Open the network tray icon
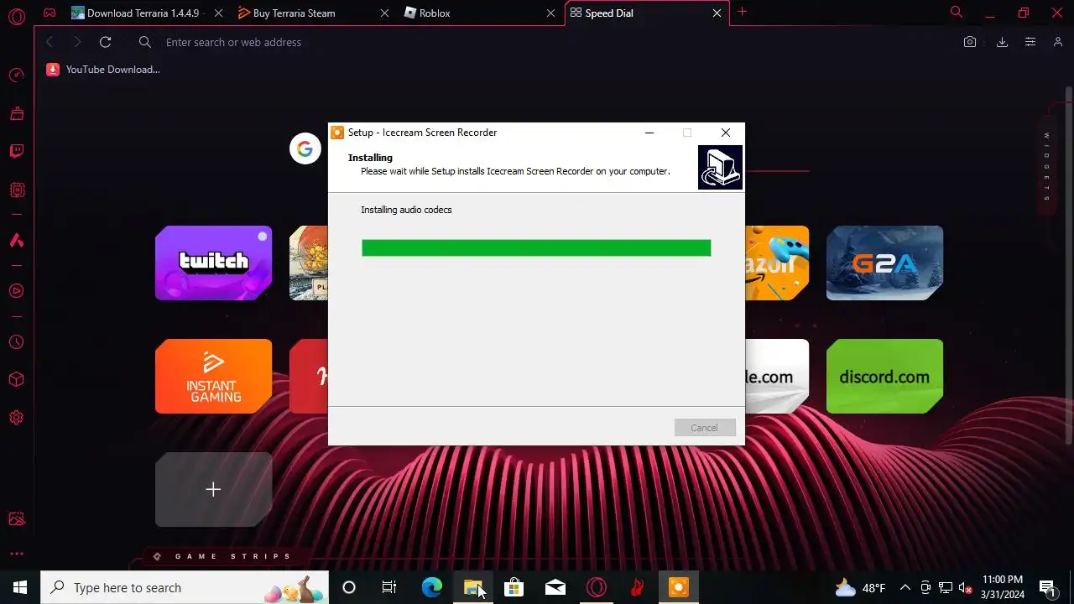Image resolution: width=1074 pixels, height=604 pixels. [x=946, y=587]
